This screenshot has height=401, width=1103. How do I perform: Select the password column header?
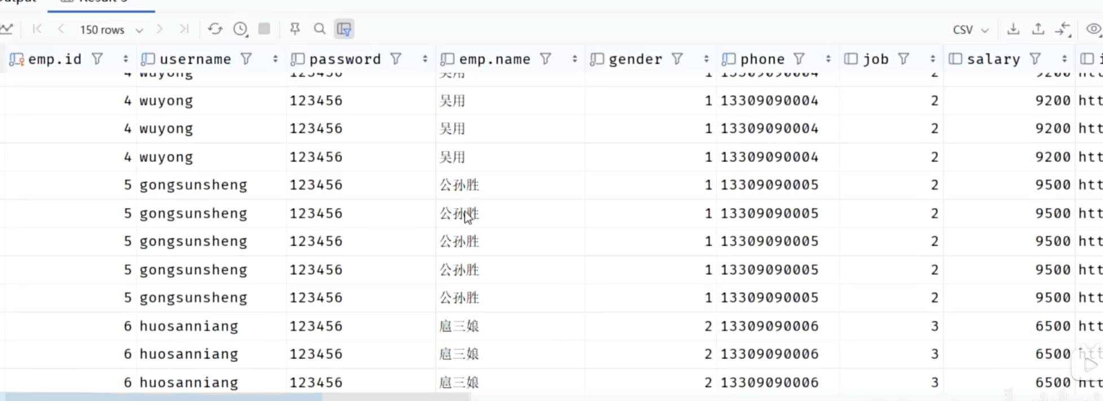pos(345,59)
